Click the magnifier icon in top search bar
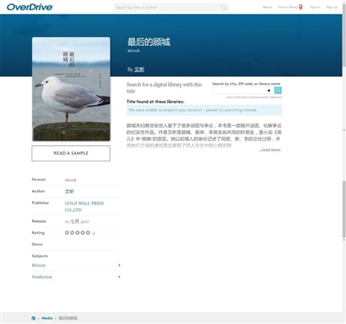Viewport: 346px width, 324px height. (224, 8)
